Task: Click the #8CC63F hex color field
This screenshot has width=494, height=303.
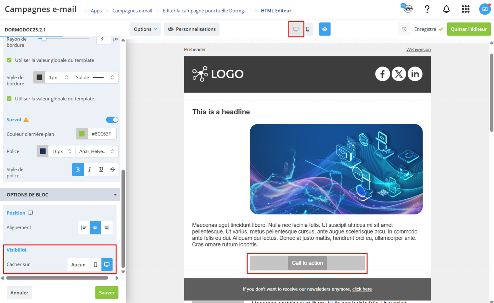Action: tap(102, 134)
